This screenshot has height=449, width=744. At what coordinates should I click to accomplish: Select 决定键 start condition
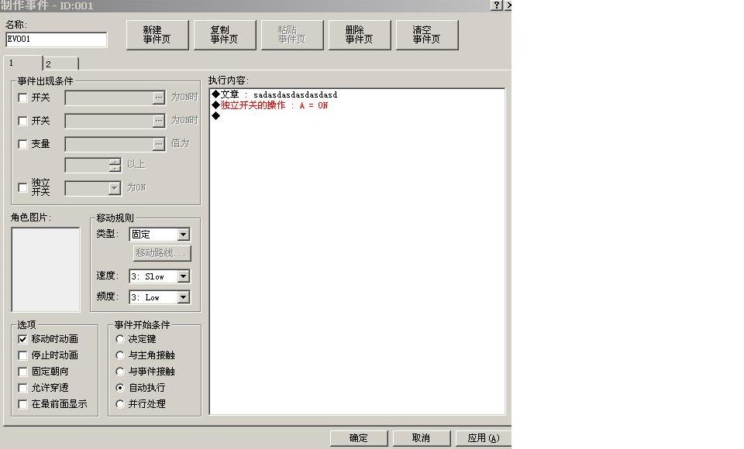click(120, 339)
